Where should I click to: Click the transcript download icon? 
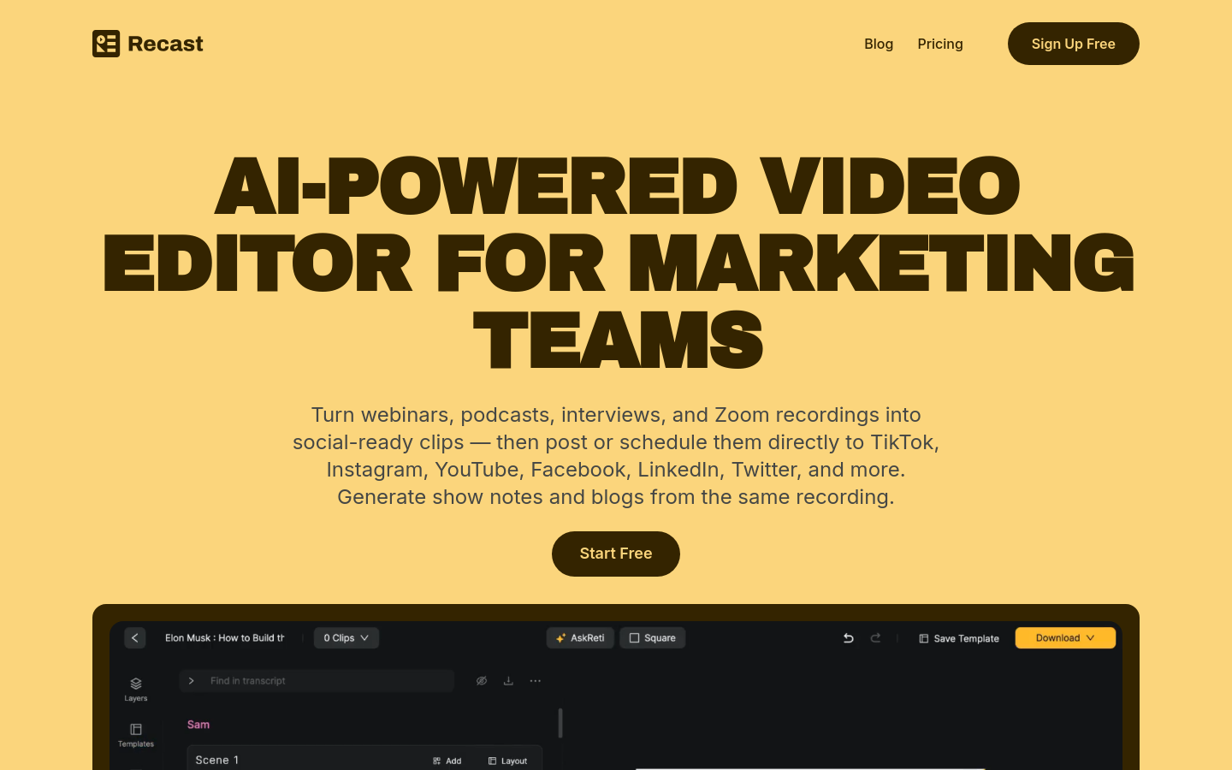click(x=508, y=681)
